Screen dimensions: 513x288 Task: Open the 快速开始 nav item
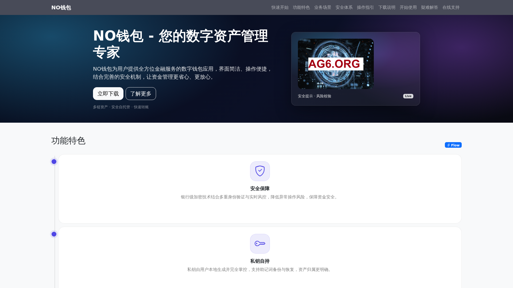tap(280, 7)
